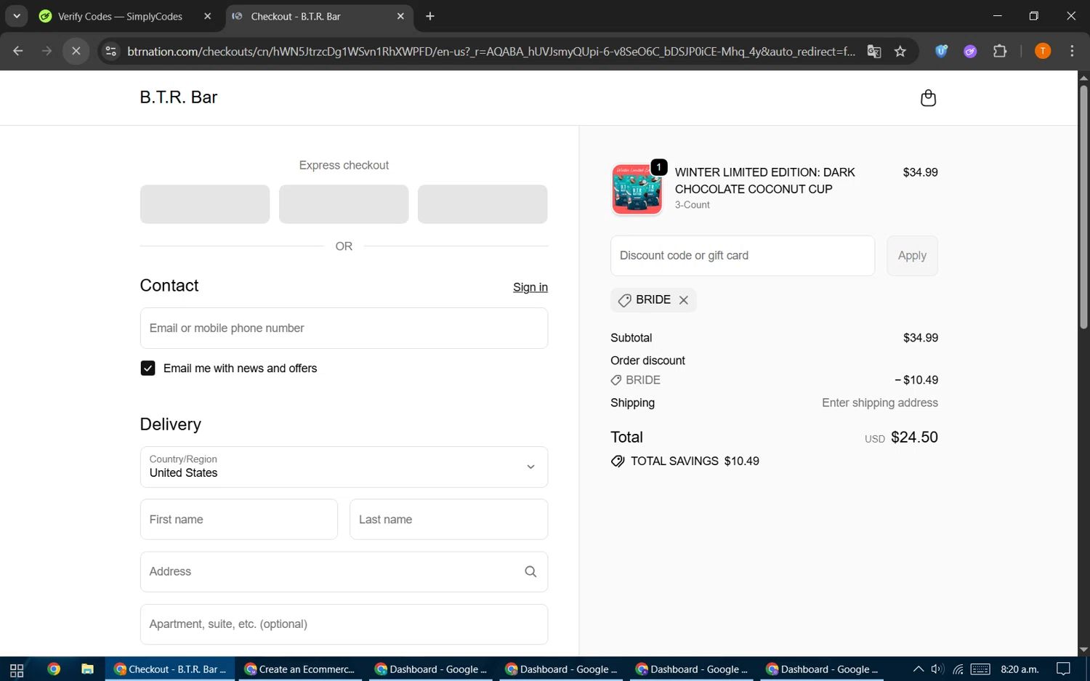Bookmark this page with the star icon
This screenshot has width=1090, height=681.
(x=900, y=51)
